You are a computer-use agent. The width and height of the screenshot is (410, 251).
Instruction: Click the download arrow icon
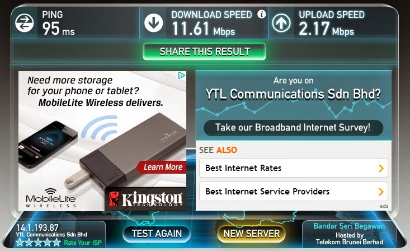coord(153,23)
